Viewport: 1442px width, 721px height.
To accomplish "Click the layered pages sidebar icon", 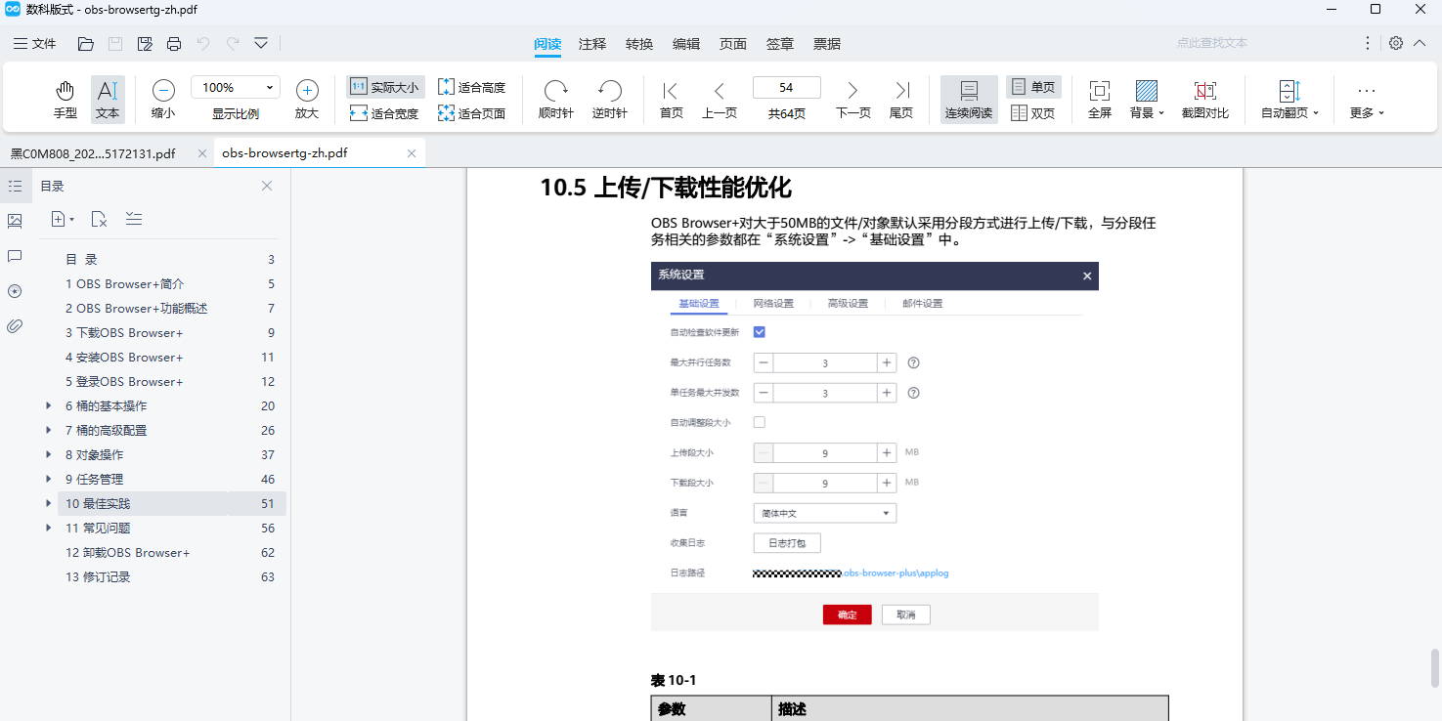I will click(x=15, y=291).
